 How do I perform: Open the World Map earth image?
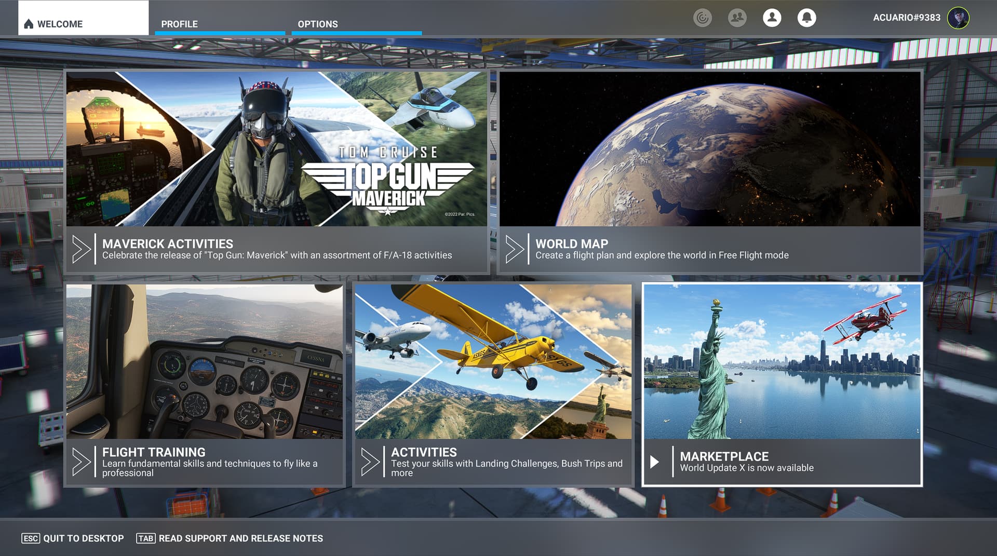[710, 149]
